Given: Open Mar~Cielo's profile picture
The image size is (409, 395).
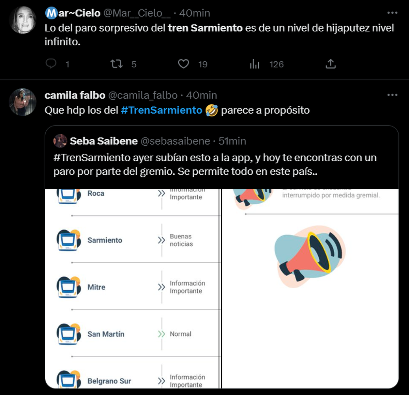Looking at the screenshot, I should click(23, 20).
